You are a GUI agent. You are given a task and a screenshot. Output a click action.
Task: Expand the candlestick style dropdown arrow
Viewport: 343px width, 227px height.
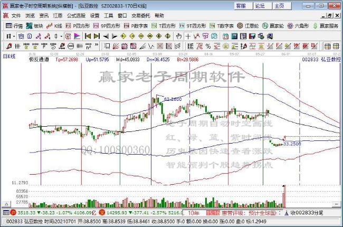tap(61, 36)
